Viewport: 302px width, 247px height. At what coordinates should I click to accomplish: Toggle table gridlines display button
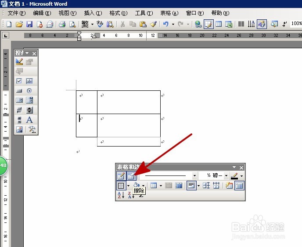239,186
